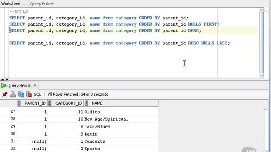Viewport: 271px width, 152px height.
Task: Select row number 27
Action: click(13, 111)
